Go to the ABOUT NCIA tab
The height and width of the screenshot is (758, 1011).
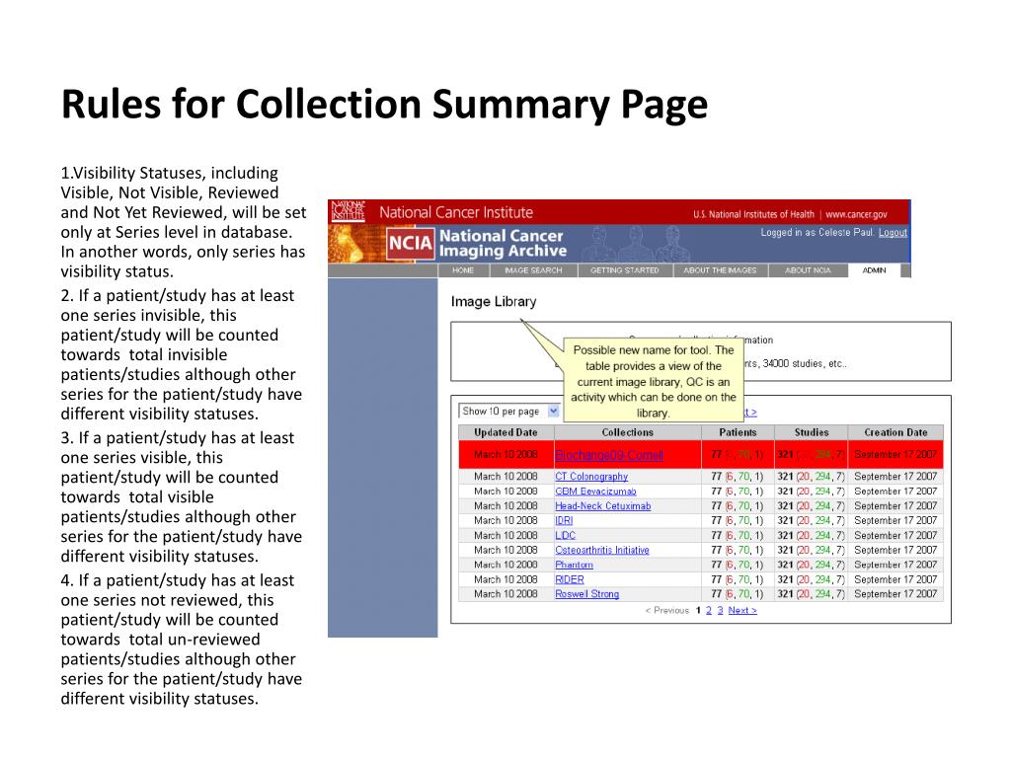[x=808, y=270]
